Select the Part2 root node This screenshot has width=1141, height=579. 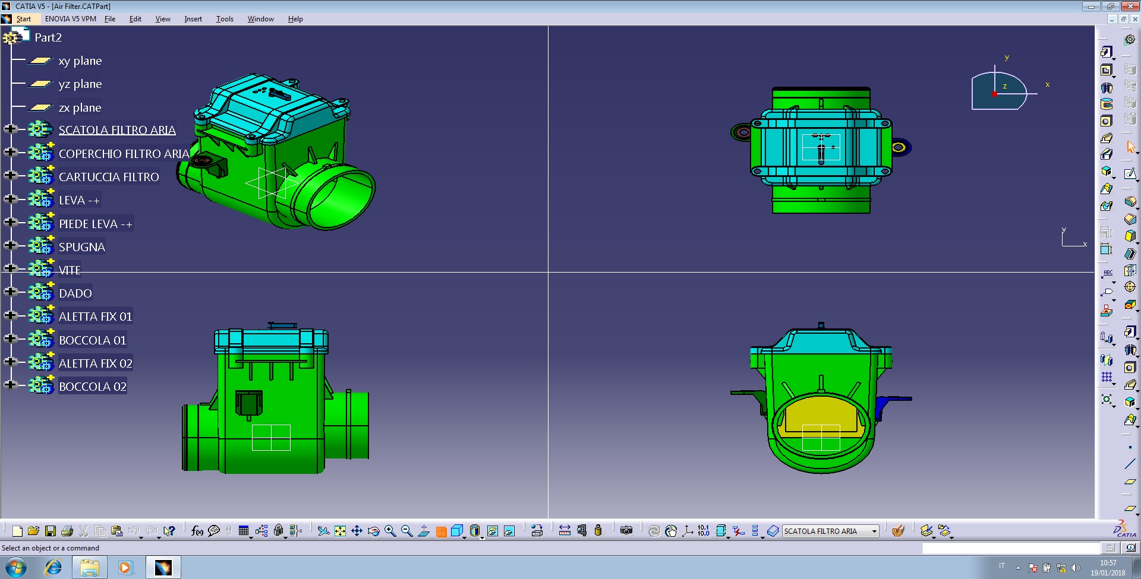(48, 37)
